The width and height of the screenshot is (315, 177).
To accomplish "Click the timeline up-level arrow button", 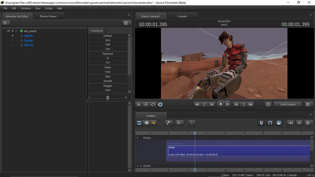I will (x=192, y=123).
